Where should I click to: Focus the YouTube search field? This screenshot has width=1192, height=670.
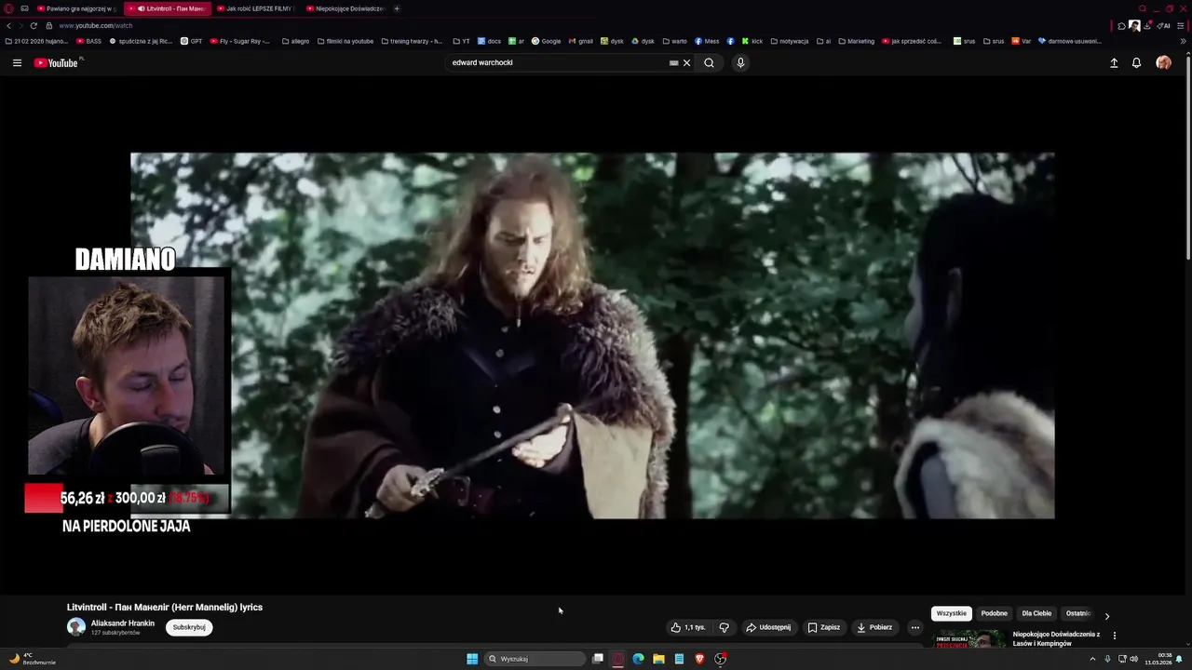coord(557,63)
